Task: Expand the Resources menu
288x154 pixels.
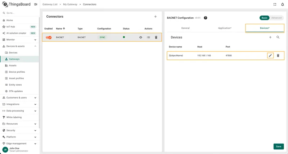Action: pos(19,124)
